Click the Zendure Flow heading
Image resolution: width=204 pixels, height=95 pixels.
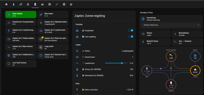tap(146, 12)
